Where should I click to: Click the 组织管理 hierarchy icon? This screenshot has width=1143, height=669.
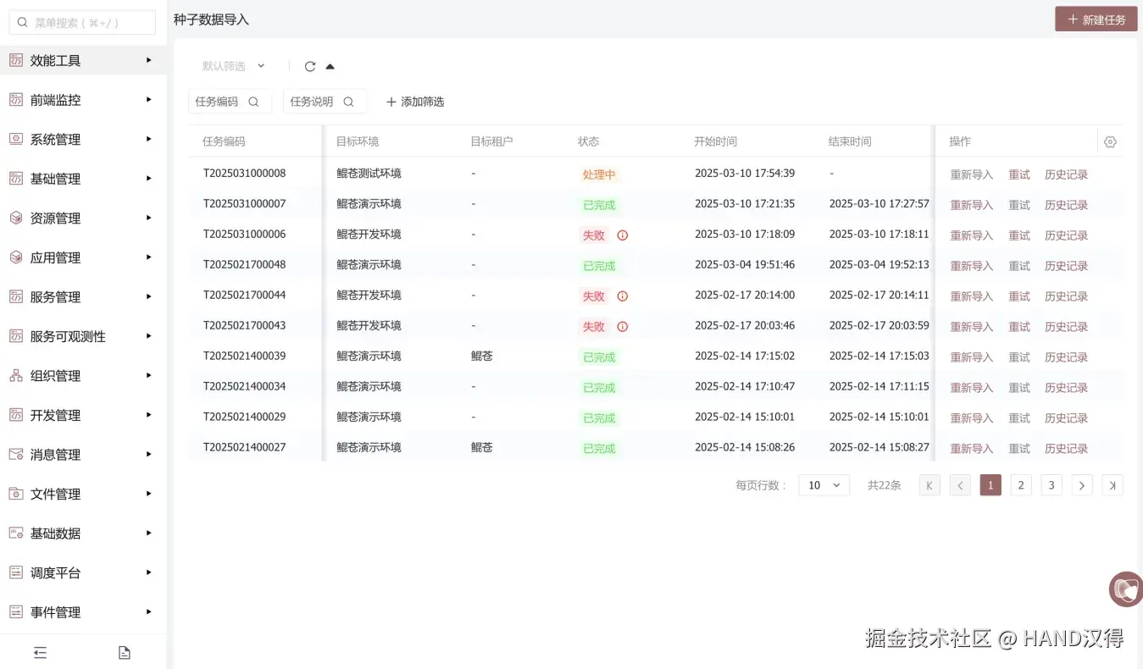click(x=15, y=375)
